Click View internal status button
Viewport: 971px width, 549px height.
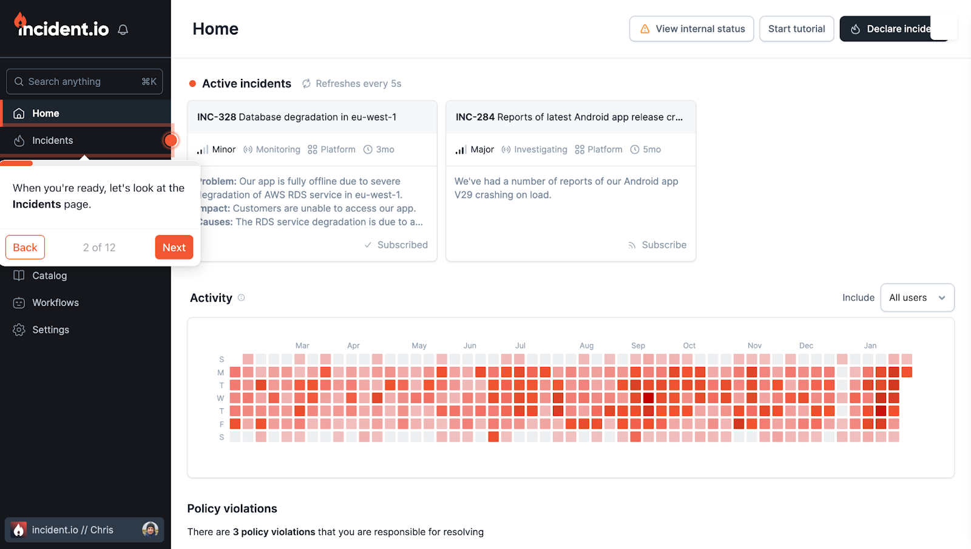[692, 29]
